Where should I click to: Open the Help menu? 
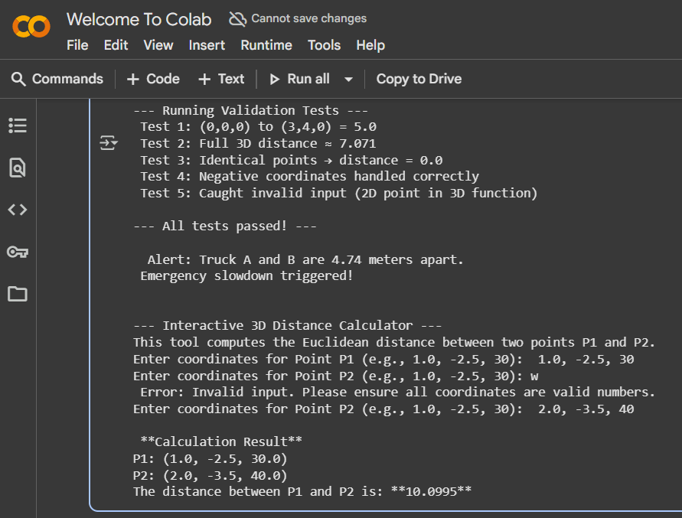(x=370, y=45)
